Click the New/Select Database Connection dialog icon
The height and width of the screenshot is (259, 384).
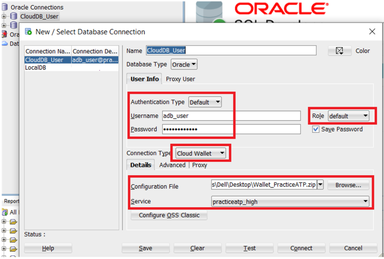pyautogui.click(x=29, y=32)
